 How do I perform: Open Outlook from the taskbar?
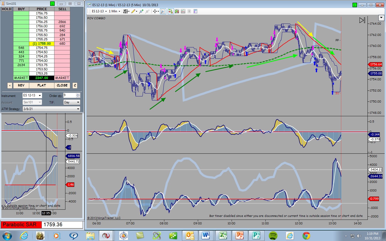[190, 236]
